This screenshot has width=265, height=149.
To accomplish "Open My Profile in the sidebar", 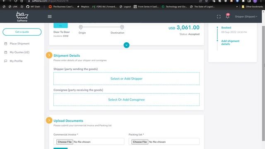I will click(16, 61).
